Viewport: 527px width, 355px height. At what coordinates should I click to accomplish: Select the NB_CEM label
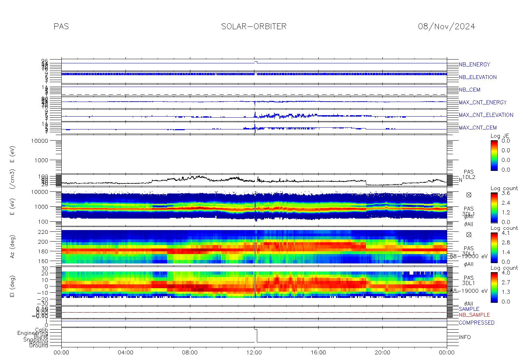pos(469,90)
